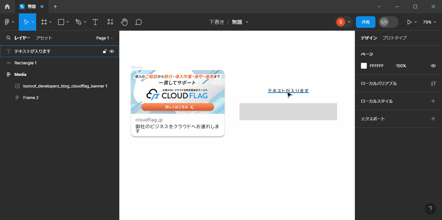Click the search icon in the layers panel

coord(8,38)
